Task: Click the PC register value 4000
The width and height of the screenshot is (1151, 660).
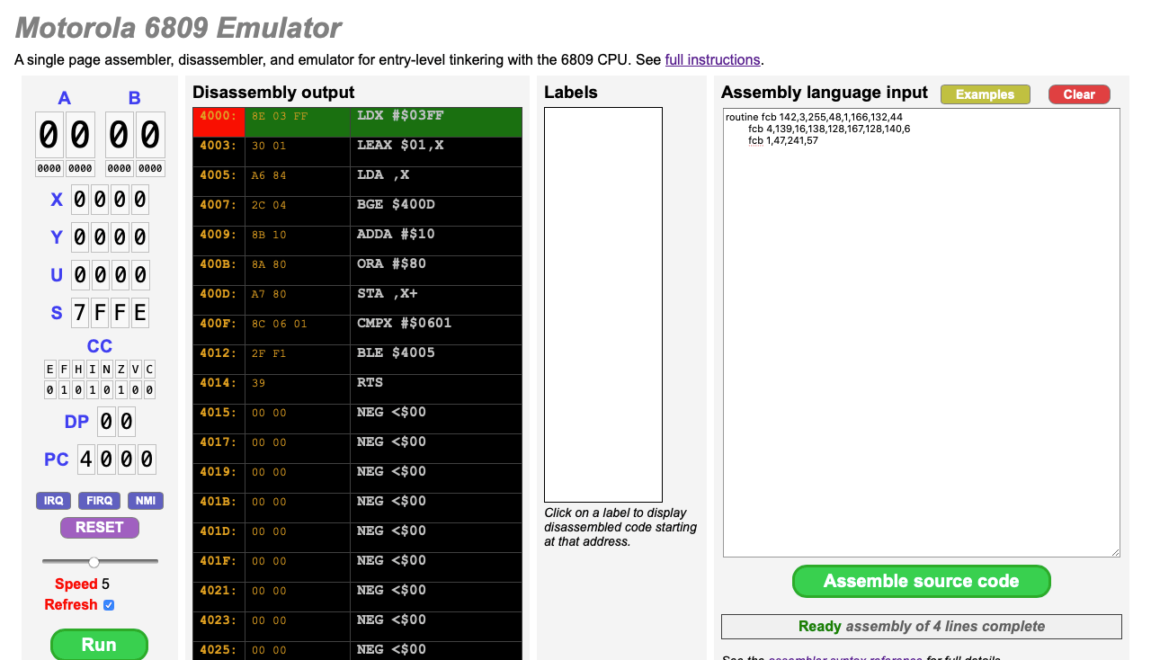Action: coord(117,459)
